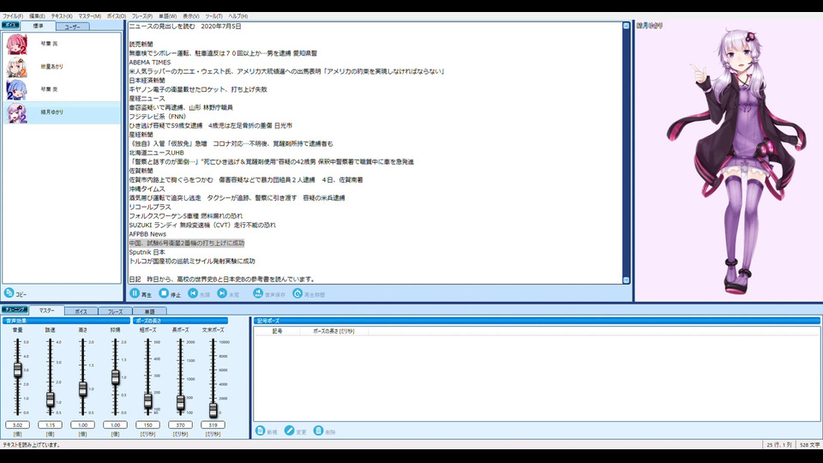Image resolution: width=823 pixels, height=463 pixels.
Task: Click the long pause field showing 370
Action: 180,424
